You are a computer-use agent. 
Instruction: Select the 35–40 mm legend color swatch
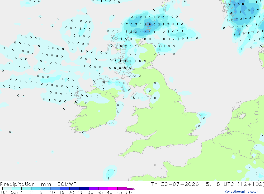(103, 189)
